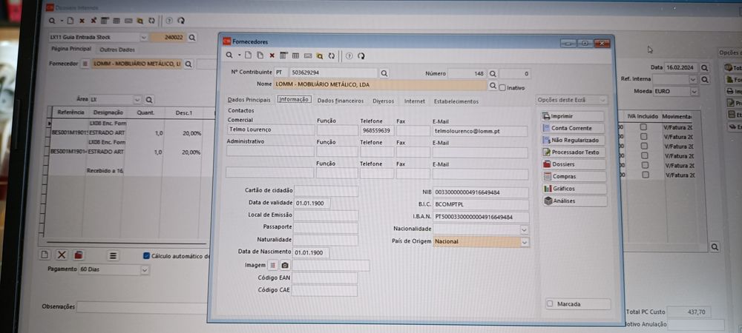Click the red folder icon below the grid
Viewport: 742px width, 333px height.
tap(79, 255)
